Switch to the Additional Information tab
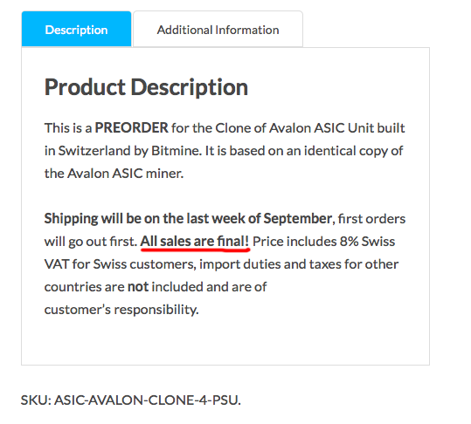The image size is (471, 424). 218,30
